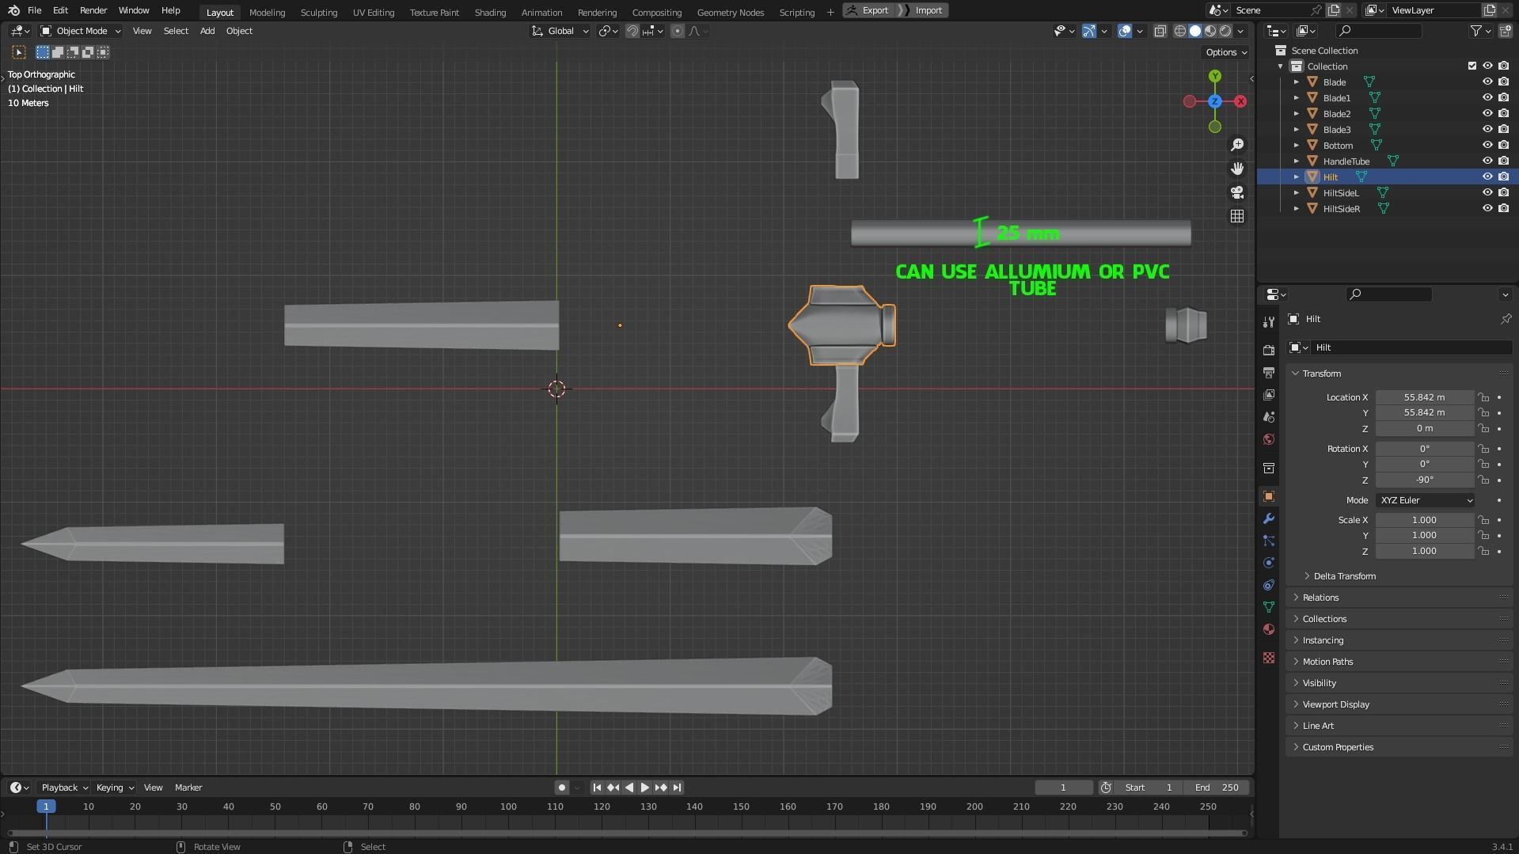Image resolution: width=1519 pixels, height=854 pixels.
Task: Click the Import button
Action: point(922,10)
